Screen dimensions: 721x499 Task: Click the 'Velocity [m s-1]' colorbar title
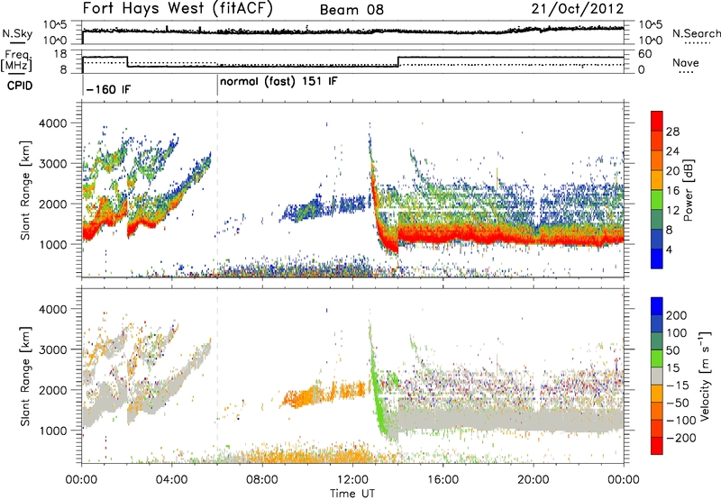[x=705, y=376]
